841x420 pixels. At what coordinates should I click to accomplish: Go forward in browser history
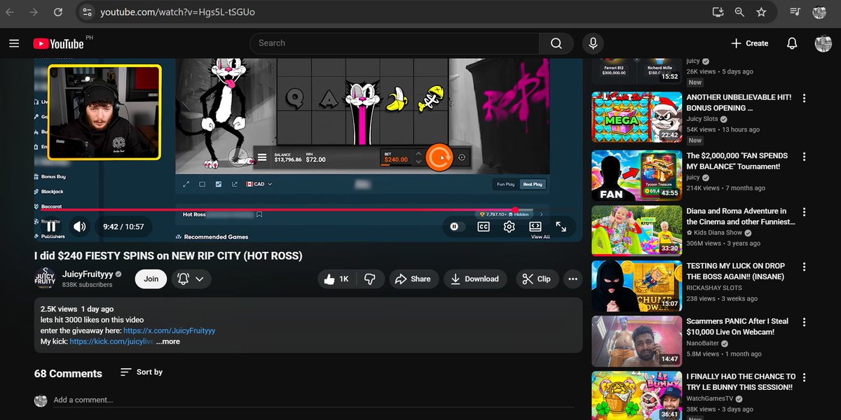34,12
